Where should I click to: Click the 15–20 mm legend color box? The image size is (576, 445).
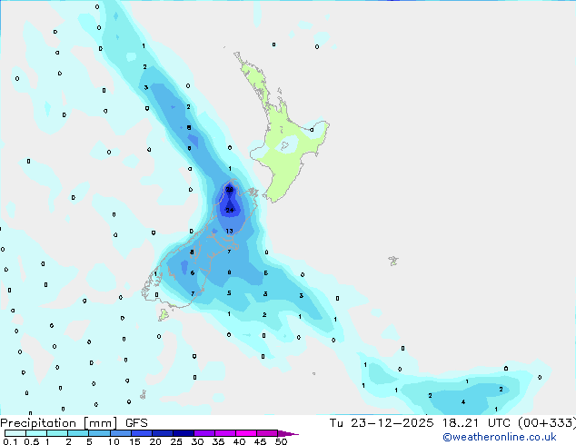pyautogui.click(x=142, y=433)
